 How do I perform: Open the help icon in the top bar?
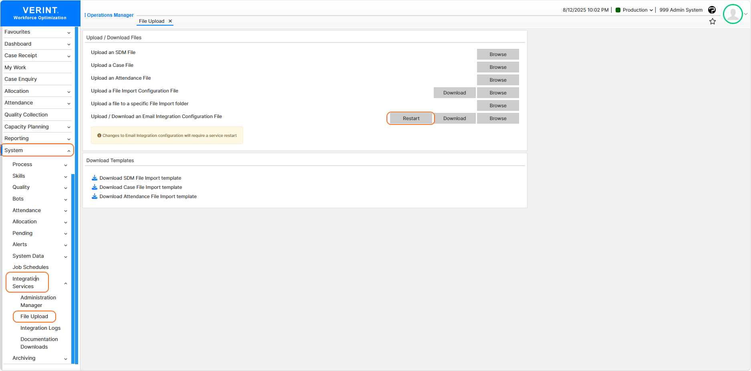pyautogui.click(x=712, y=10)
